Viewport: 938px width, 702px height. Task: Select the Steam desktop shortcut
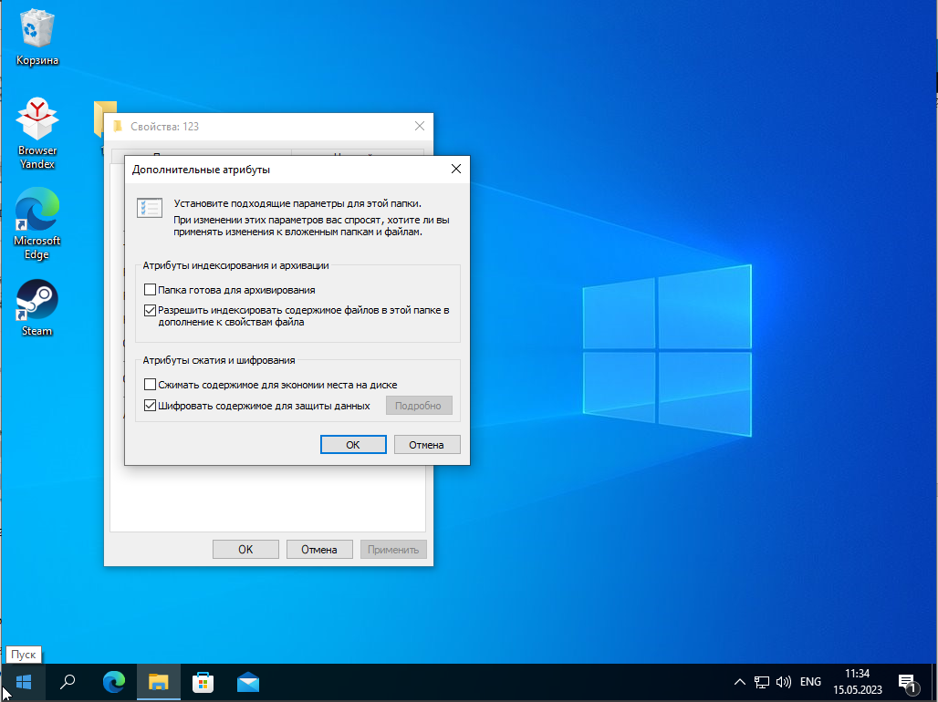pyautogui.click(x=37, y=308)
